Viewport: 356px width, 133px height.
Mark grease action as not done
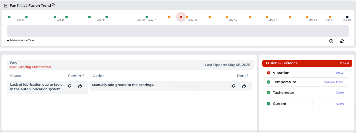click(234, 86)
